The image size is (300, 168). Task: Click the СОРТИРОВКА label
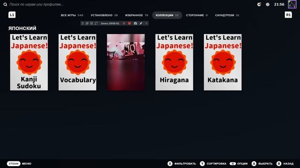(x=217, y=163)
